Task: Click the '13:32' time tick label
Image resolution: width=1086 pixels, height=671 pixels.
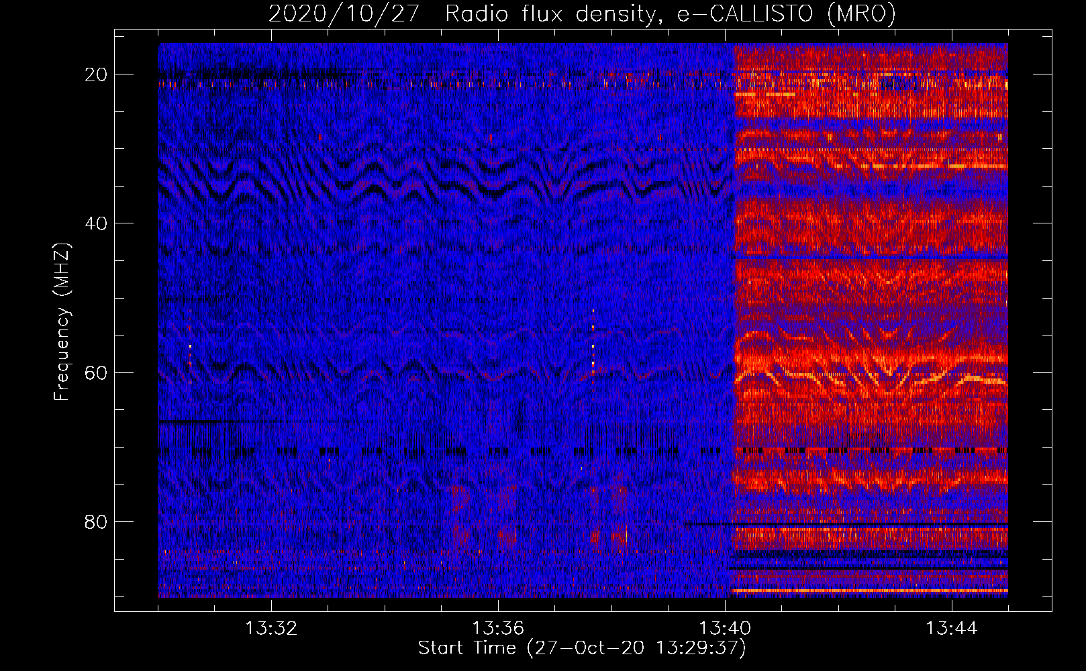Action: tap(271, 629)
